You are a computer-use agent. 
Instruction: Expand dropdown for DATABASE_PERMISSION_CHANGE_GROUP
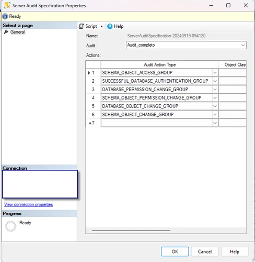215,90
